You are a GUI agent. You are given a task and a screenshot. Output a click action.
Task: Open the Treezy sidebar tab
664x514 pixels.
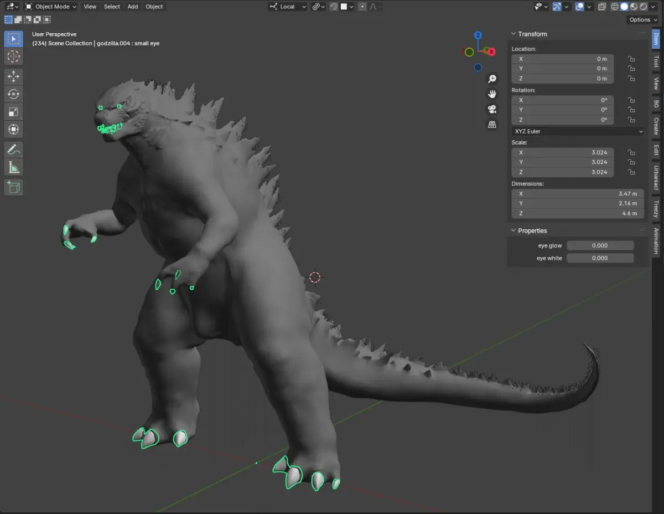pyautogui.click(x=656, y=209)
